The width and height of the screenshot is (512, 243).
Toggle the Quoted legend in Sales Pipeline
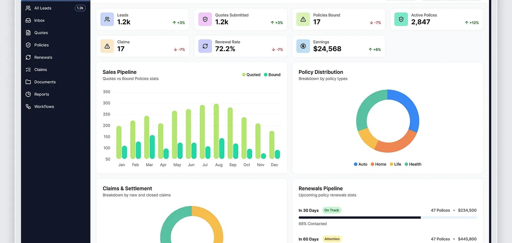click(x=251, y=75)
